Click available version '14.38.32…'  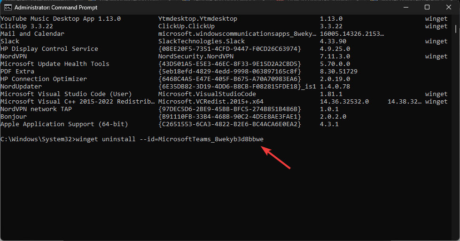[x=405, y=102]
